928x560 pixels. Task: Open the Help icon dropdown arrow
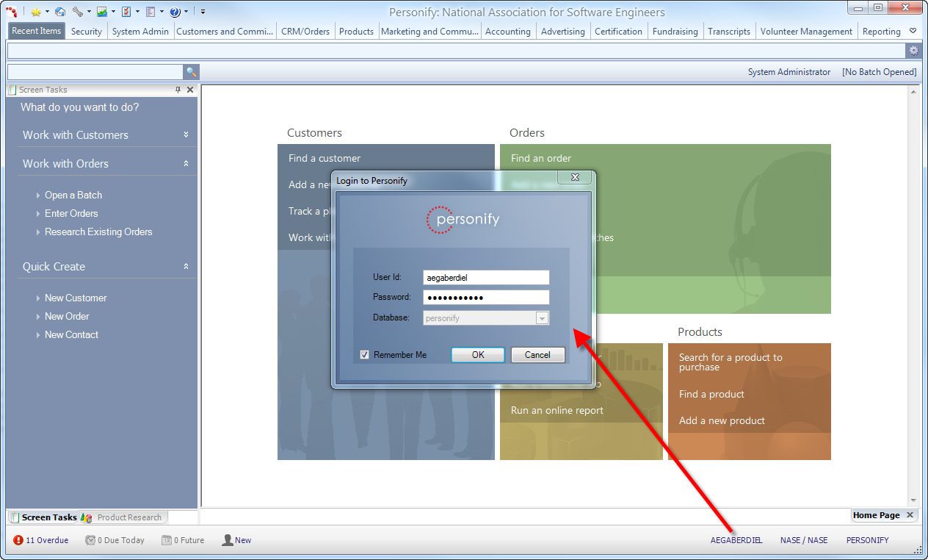pos(186,12)
